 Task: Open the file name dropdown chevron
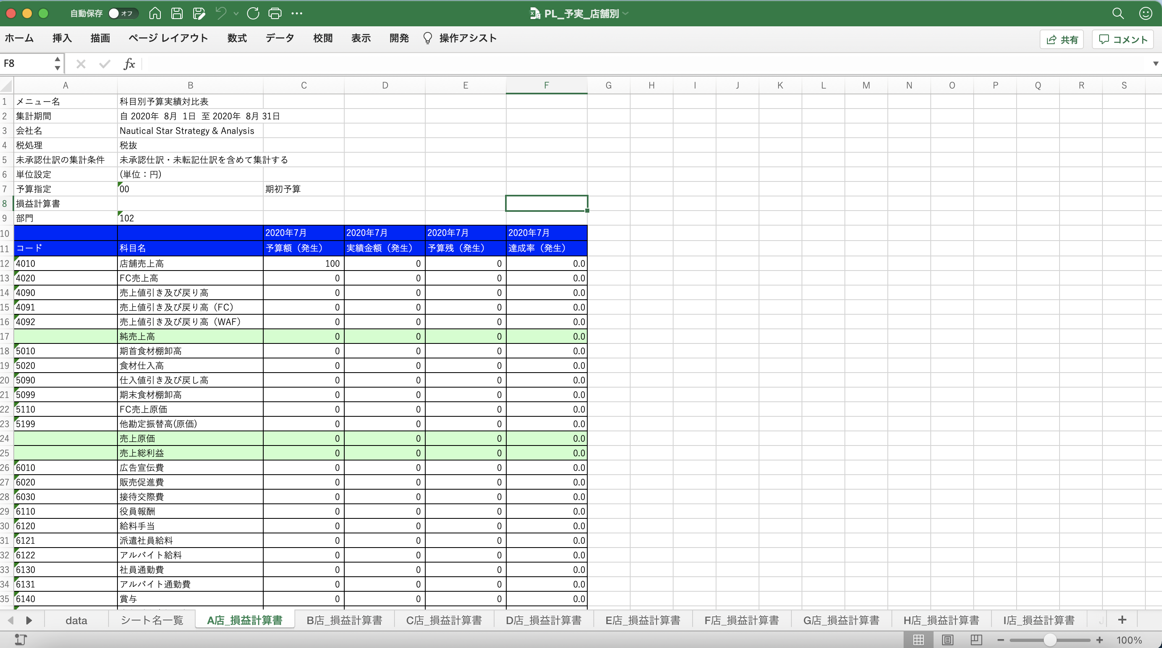coord(626,13)
